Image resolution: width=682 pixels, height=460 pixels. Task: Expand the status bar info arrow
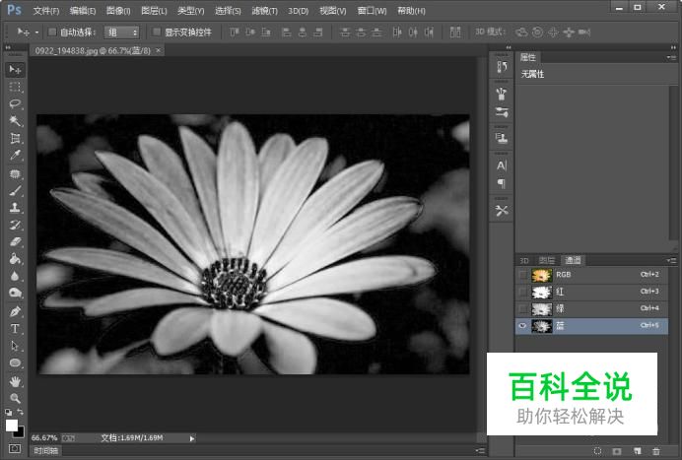click(x=191, y=437)
